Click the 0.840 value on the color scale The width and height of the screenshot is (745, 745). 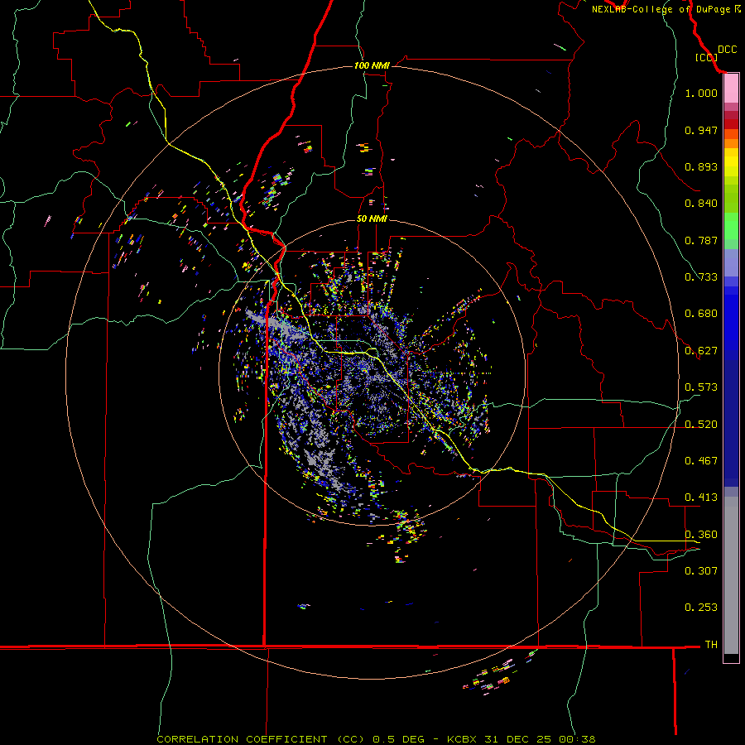tap(701, 204)
